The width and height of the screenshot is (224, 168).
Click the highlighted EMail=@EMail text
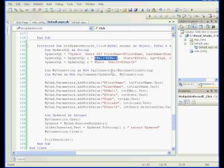click(x=106, y=58)
